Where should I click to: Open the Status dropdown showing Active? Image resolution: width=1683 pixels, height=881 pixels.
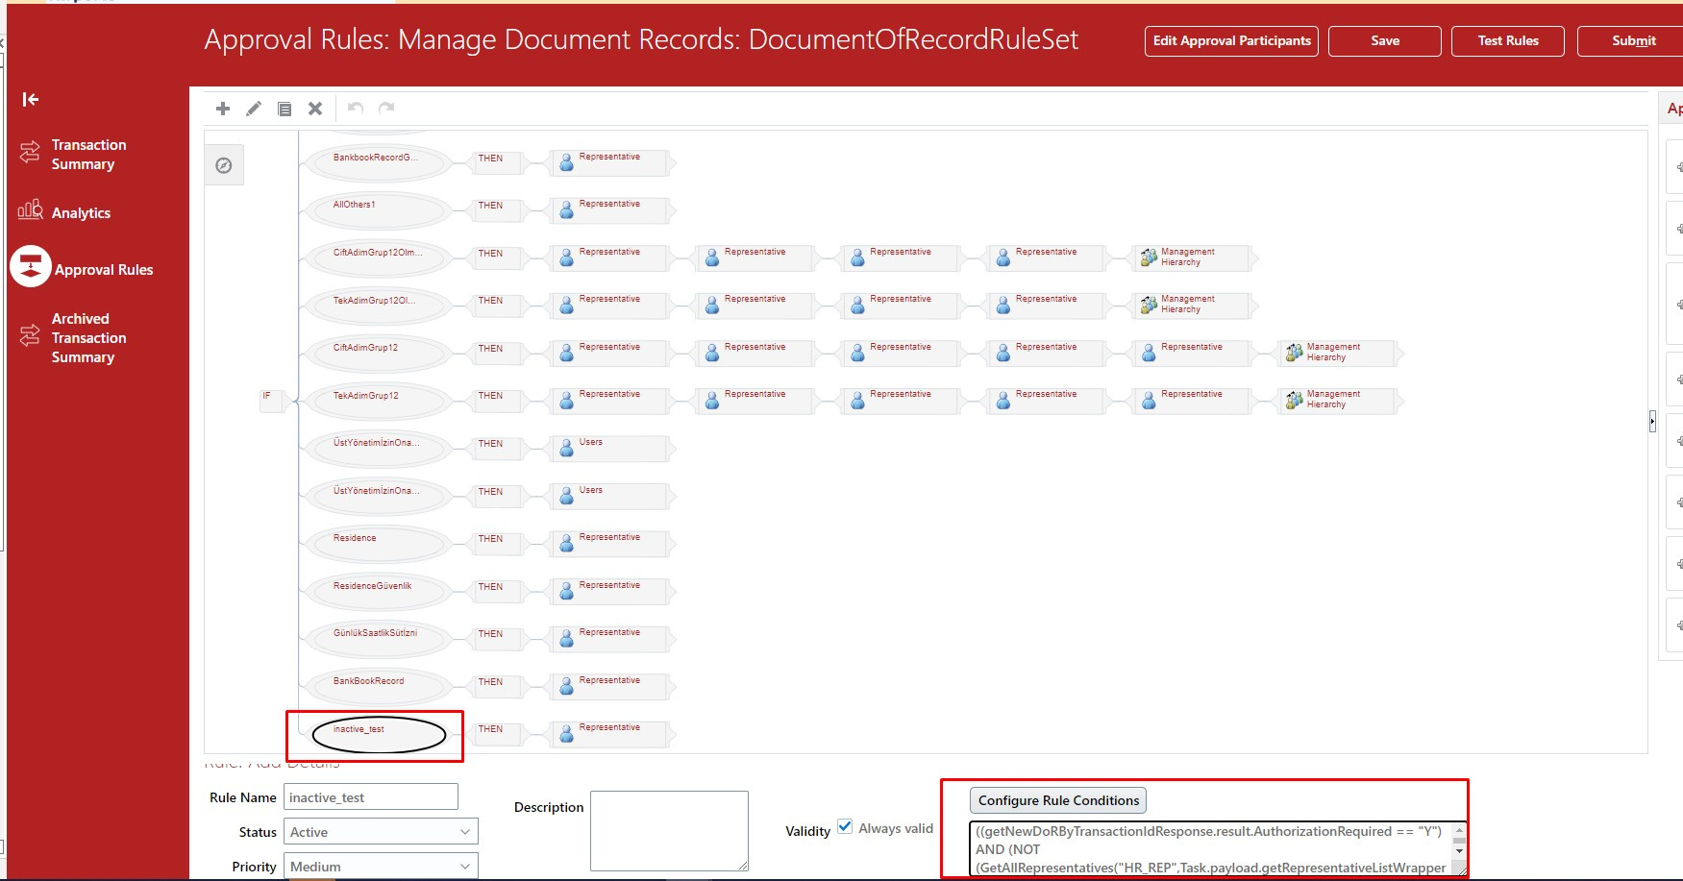pos(380,831)
